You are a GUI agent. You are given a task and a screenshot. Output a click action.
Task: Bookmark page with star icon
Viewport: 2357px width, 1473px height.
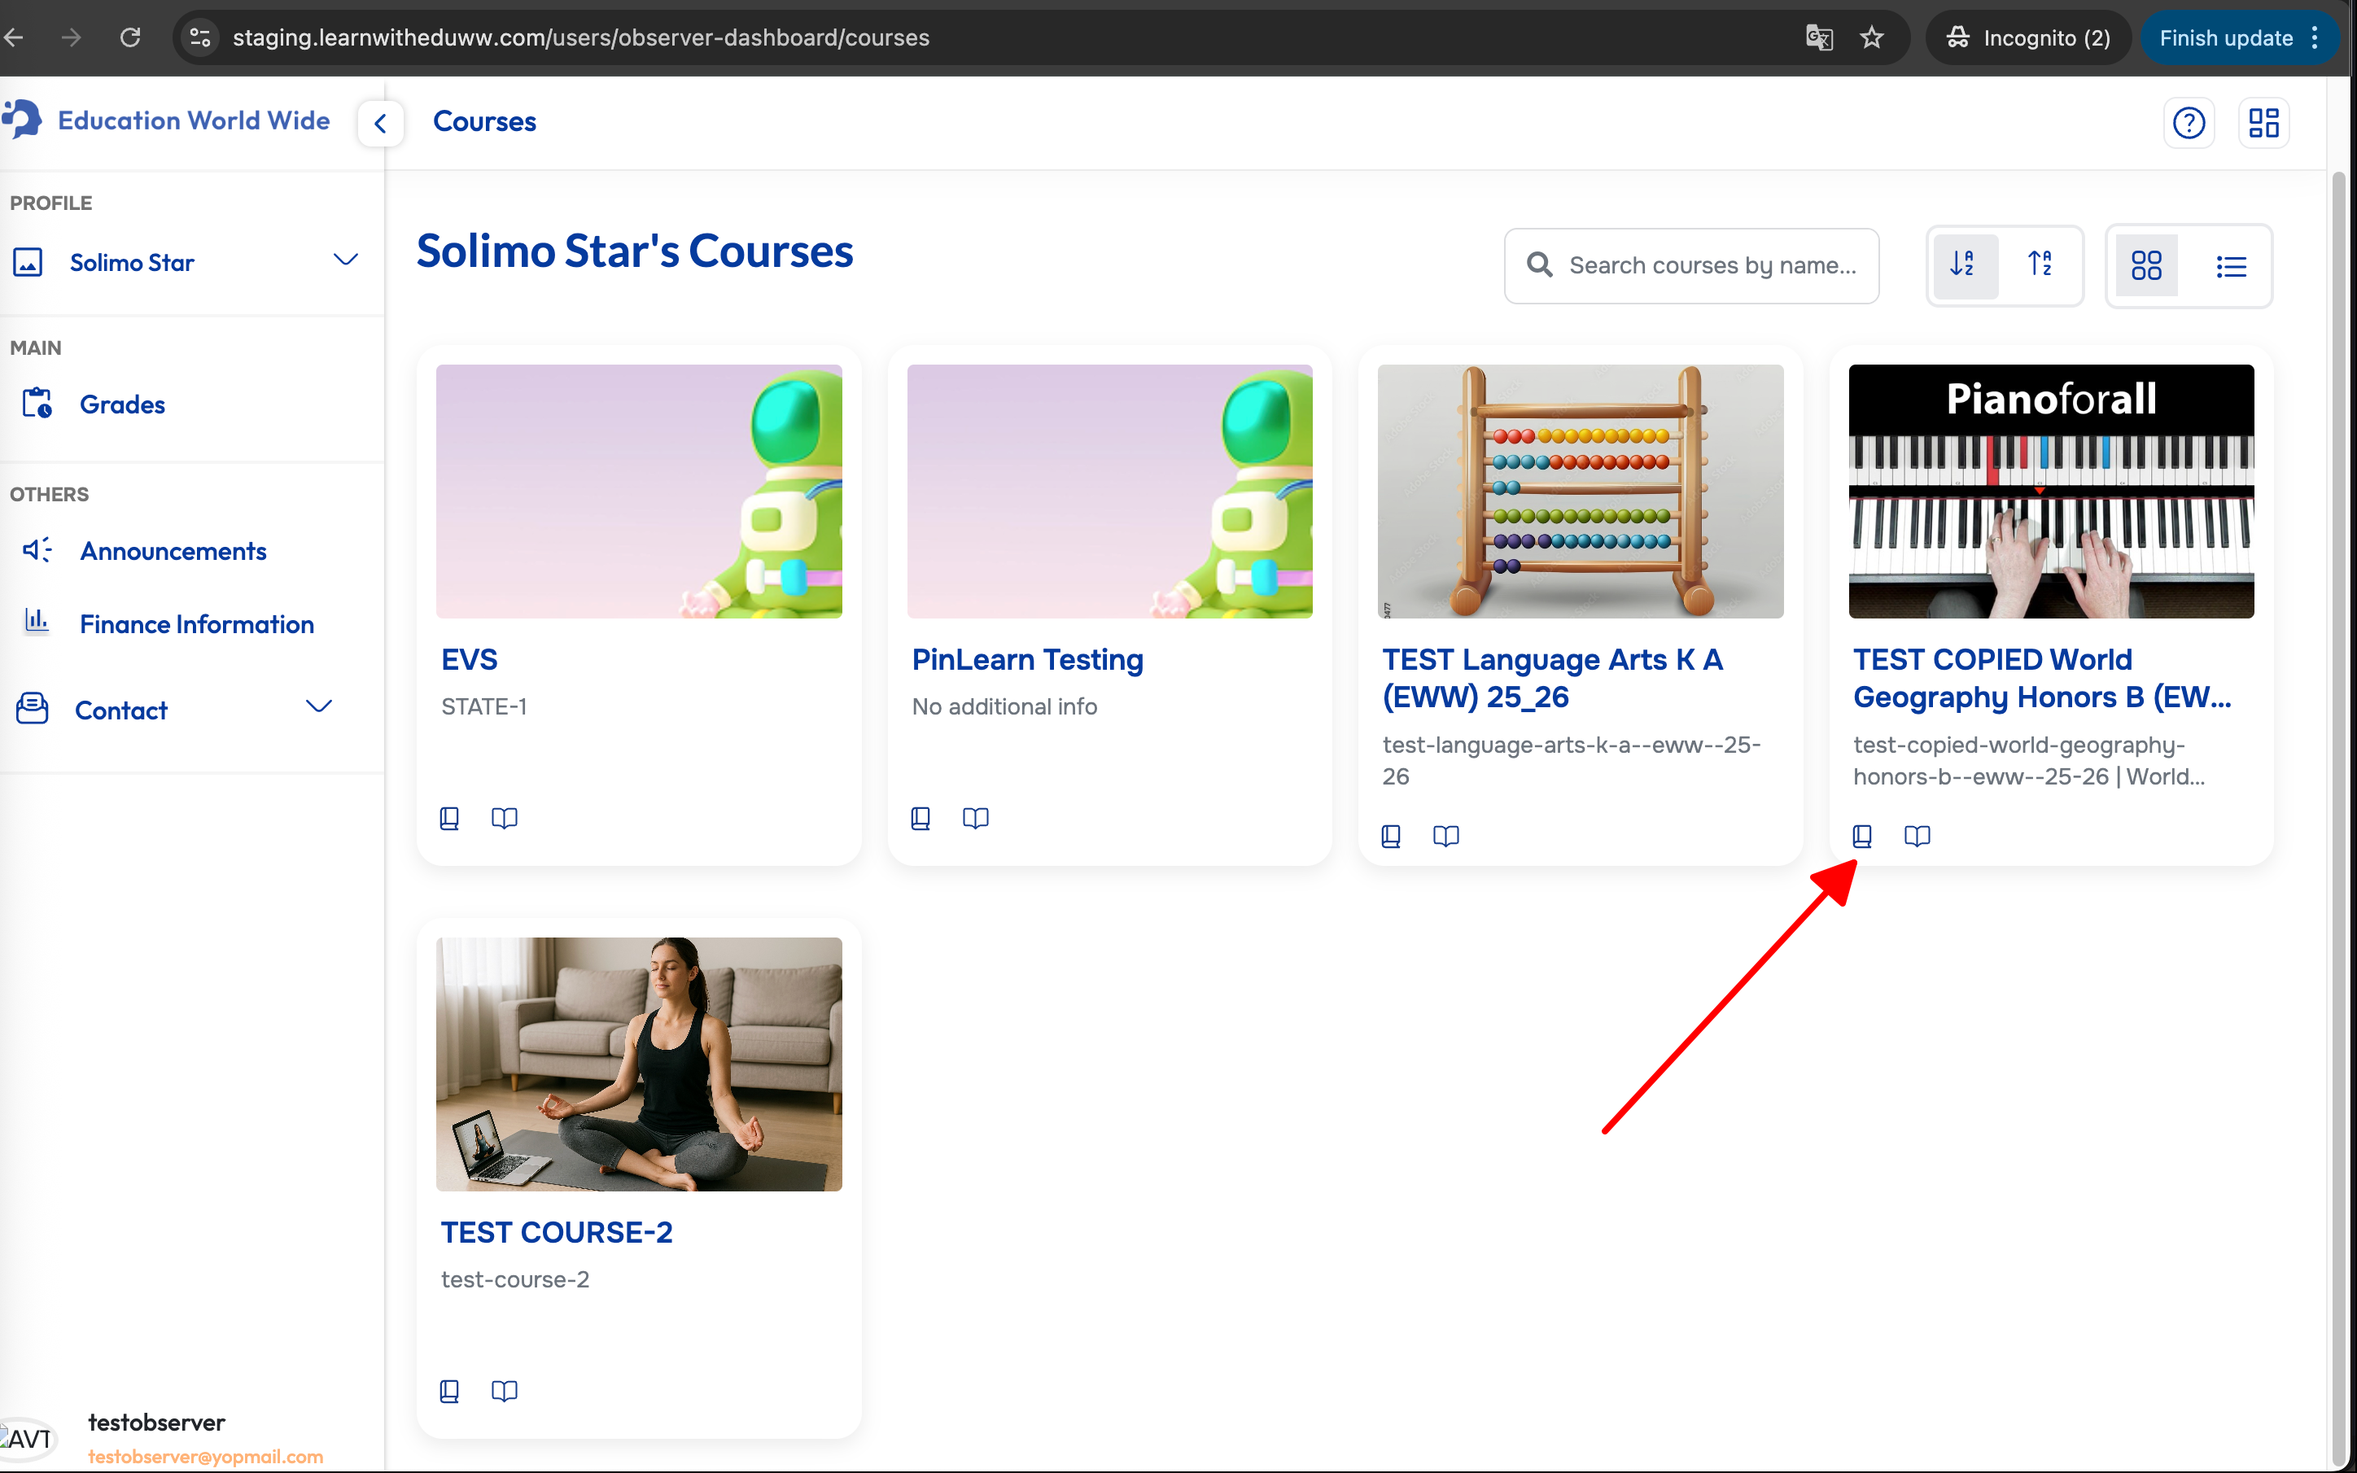[1871, 38]
